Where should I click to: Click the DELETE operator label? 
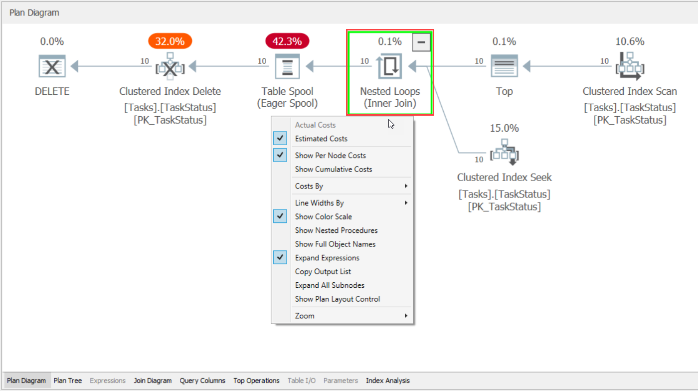coord(52,91)
